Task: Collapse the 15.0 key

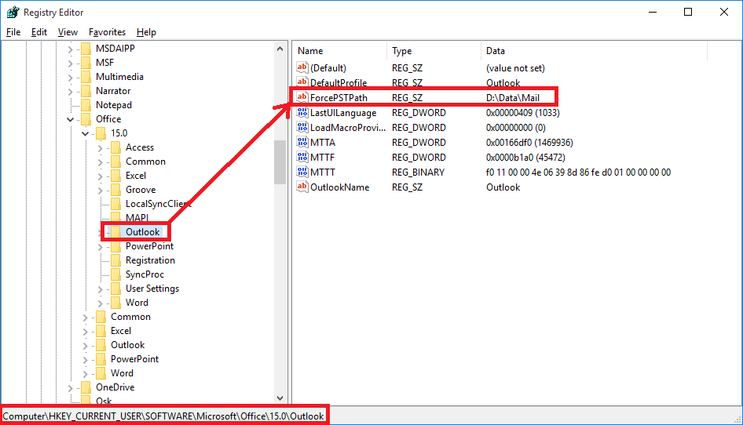Action: [x=86, y=133]
